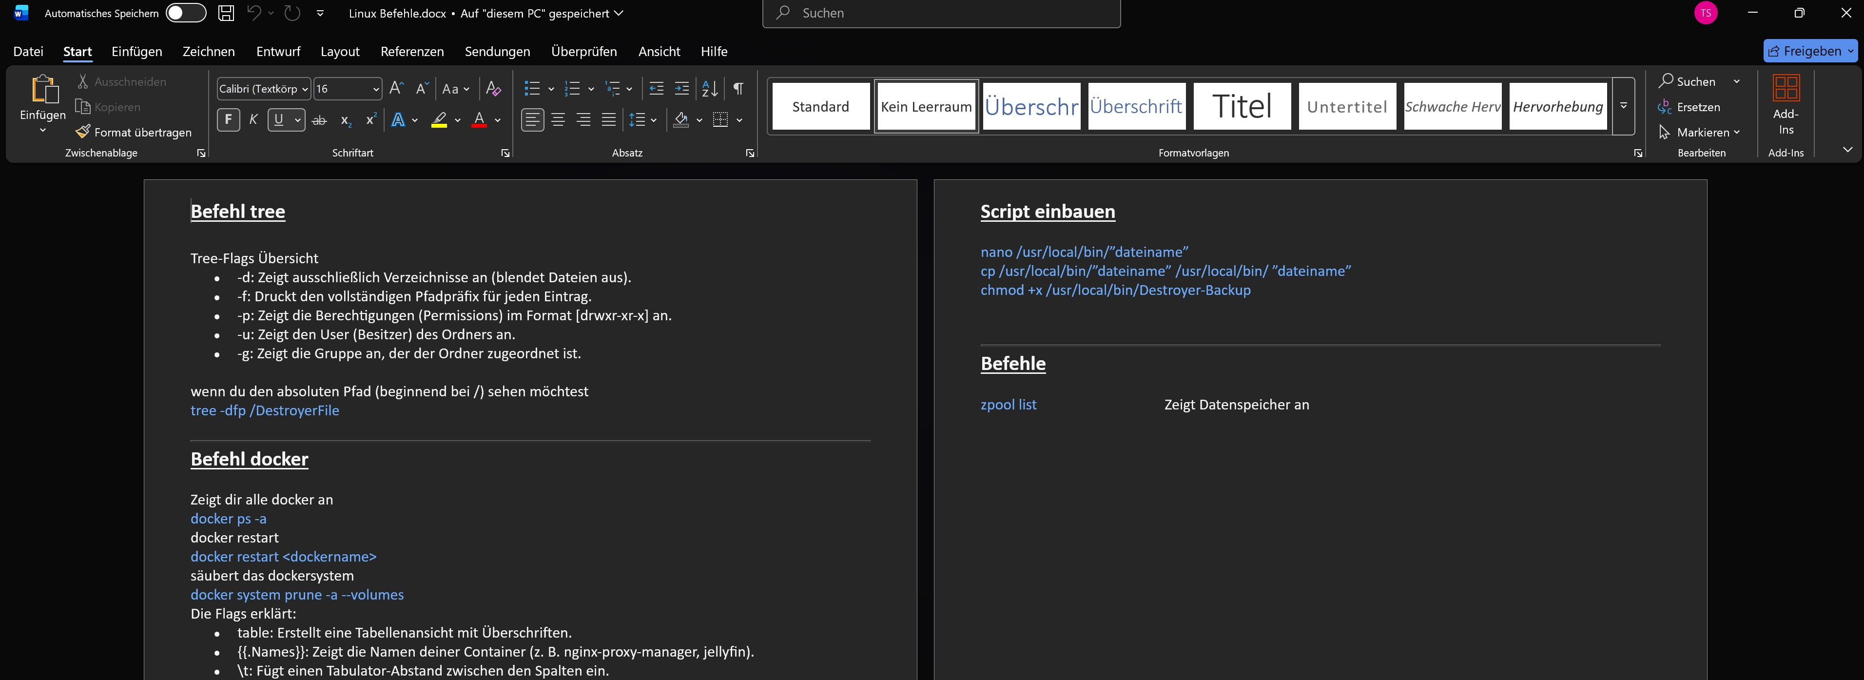The image size is (1864, 680).
Task: Increase font size with the A-up icon
Action: 396,88
